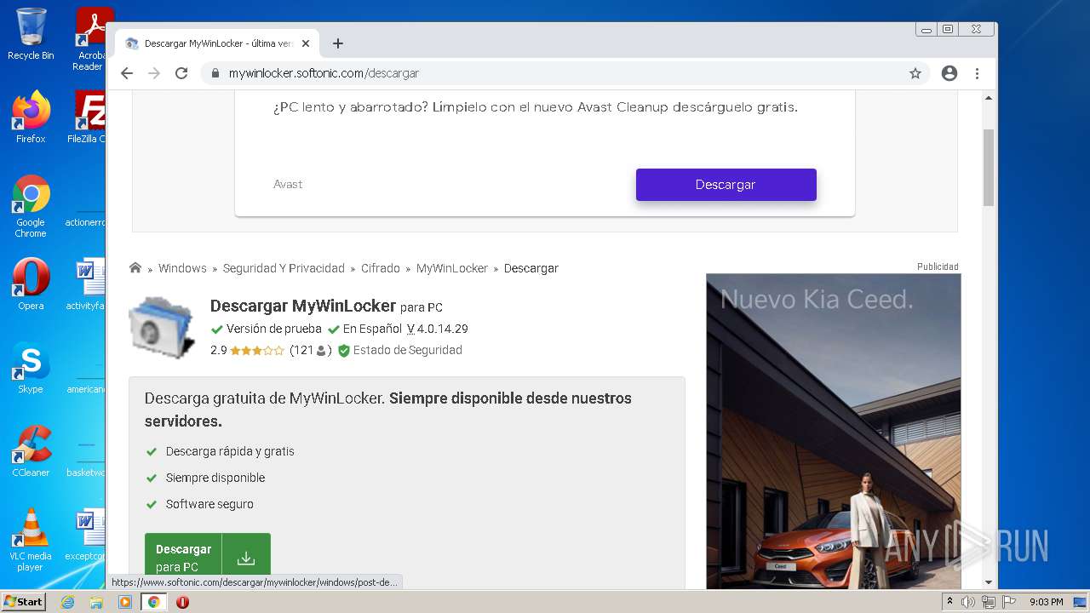The image size is (1090, 613).
Task: Open a new browser tab
Action: point(338,43)
